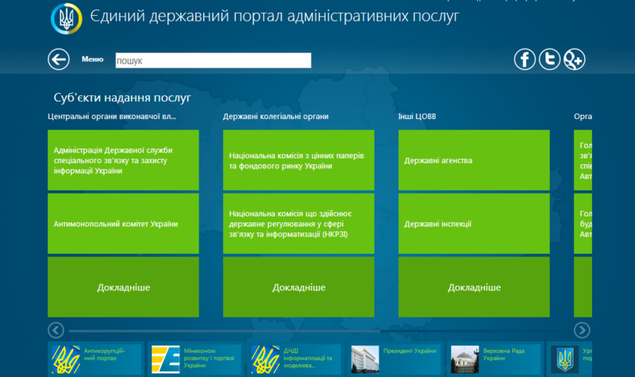This screenshot has width=635, height=377.
Task: Open Верховна Рада України thumbnail
Action: (x=465, y=360)
